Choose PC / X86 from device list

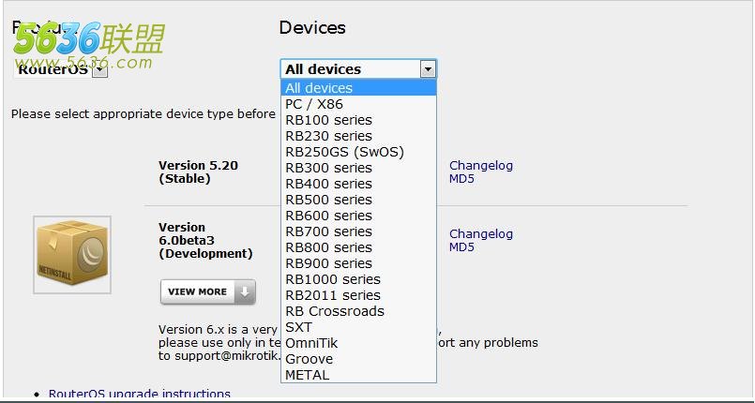(x=358, y=104)
